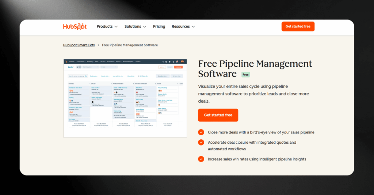Image resolution: width=374 pixels, height=195 pixels.
Task: Open the Solutions menu
Action: click(135, 26)
